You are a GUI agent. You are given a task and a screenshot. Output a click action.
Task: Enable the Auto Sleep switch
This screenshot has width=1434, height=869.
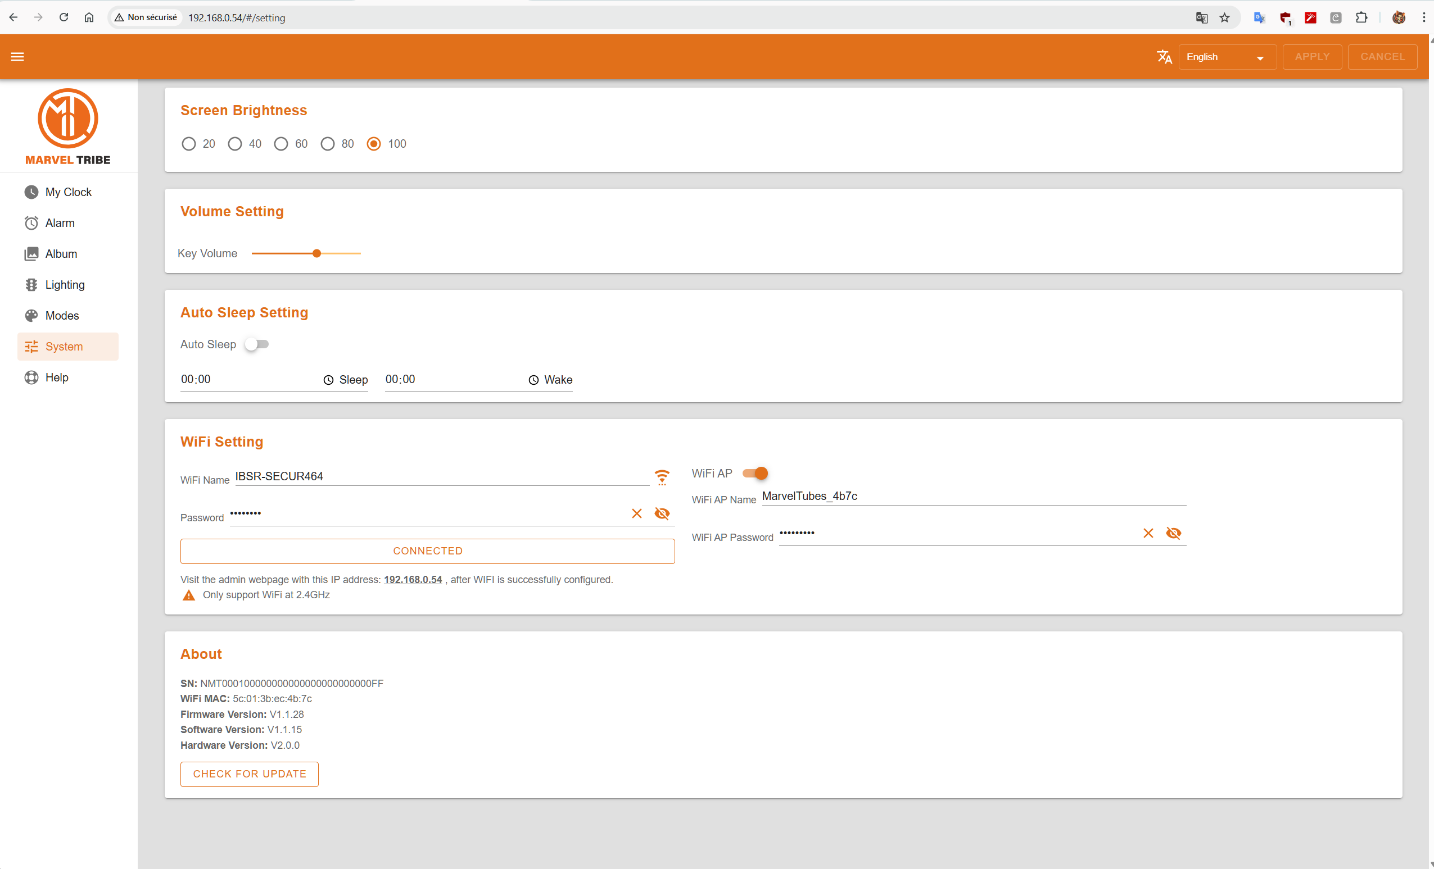pos(257,344)
